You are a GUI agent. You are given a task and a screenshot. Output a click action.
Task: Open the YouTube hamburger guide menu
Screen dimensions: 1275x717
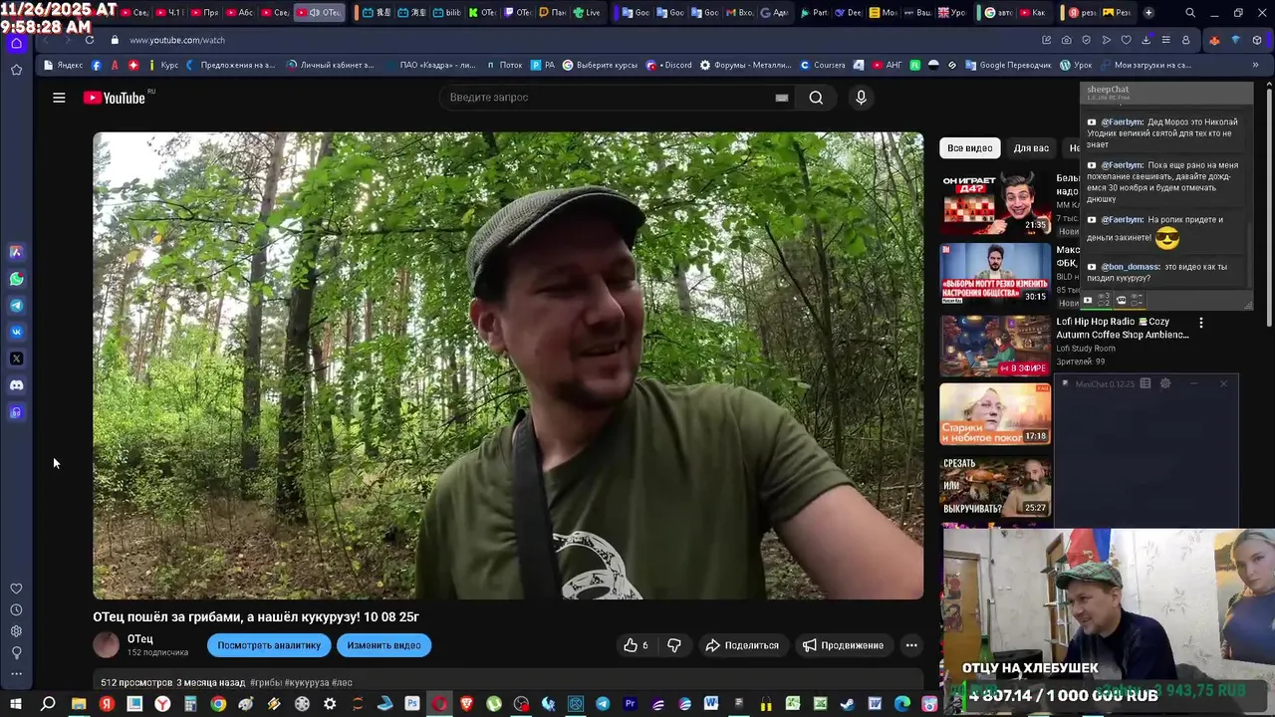pos(59,98)
